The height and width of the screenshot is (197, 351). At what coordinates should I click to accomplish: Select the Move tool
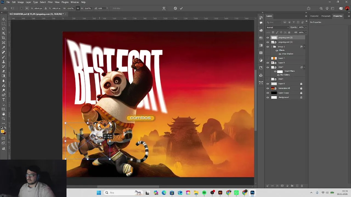click(x=4, y=19)
